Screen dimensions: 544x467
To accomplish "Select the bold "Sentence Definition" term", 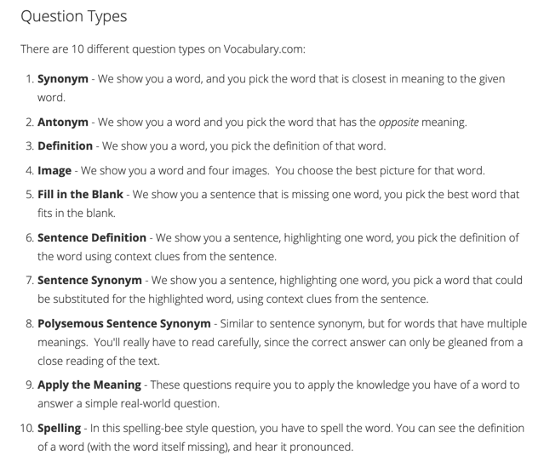I will click(x=92, y=237).
